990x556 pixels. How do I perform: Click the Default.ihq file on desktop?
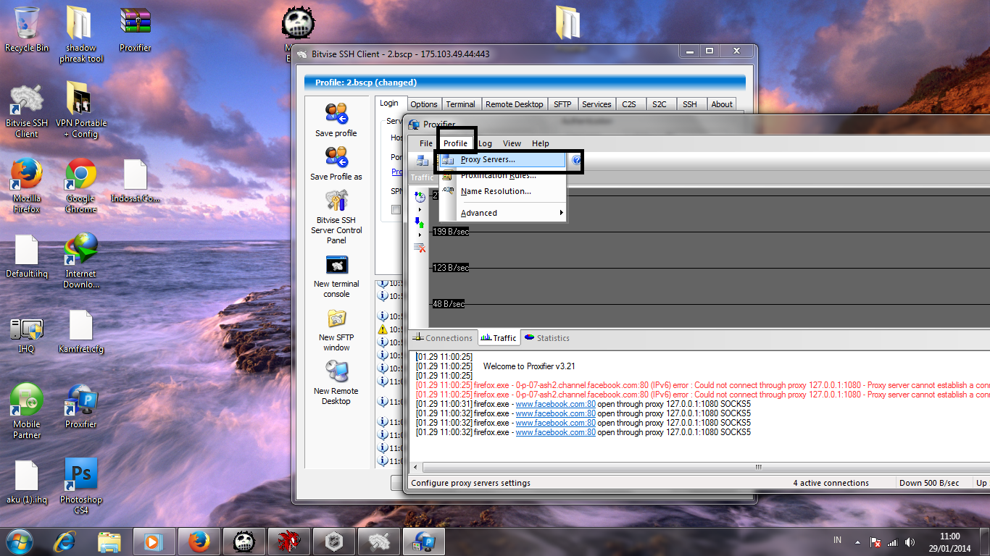tap(27, 256)
